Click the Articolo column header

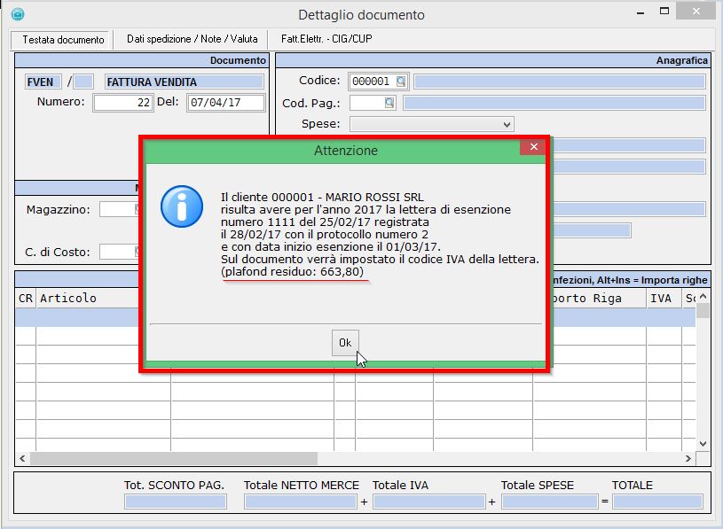[68, 299]
